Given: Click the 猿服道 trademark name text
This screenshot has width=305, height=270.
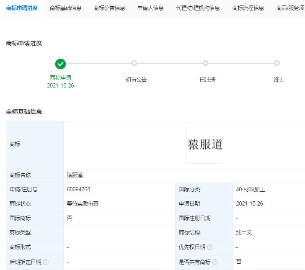Looking at the screenshot, I should click(75, 175).
